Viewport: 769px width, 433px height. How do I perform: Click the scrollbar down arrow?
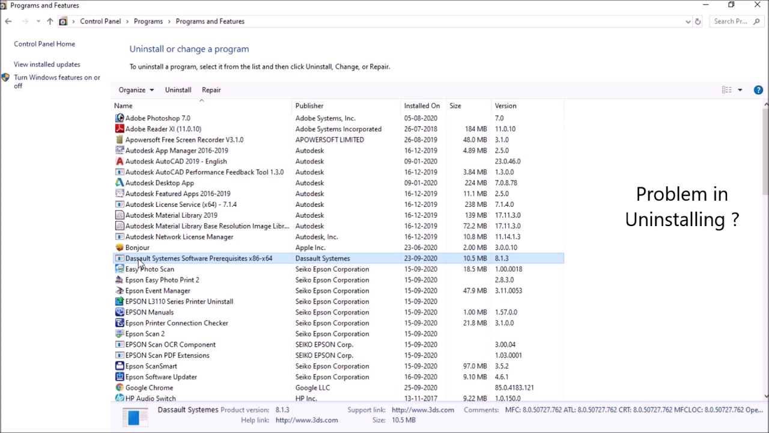[x=765, y=397]
